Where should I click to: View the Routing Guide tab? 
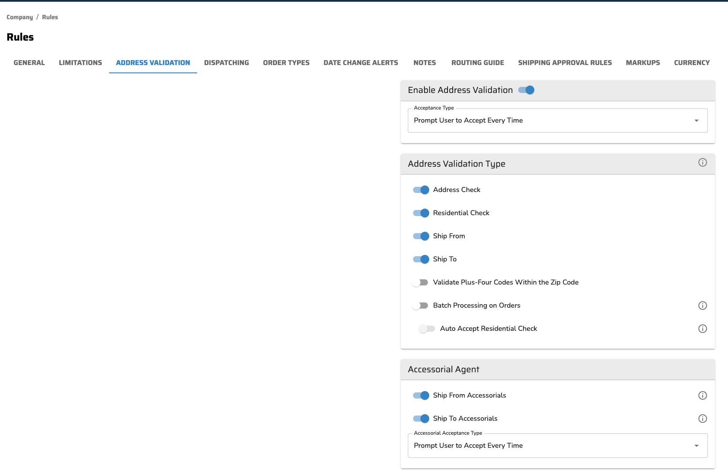[478, 63]
